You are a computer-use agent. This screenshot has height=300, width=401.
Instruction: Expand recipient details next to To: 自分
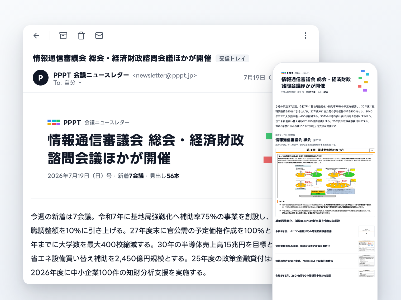point(80,83)
